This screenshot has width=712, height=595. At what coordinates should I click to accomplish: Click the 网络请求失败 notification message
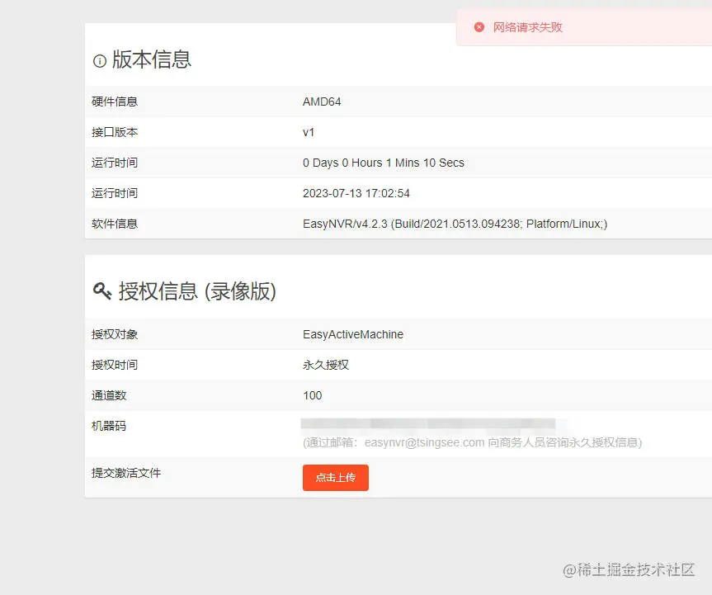[528, 27]
